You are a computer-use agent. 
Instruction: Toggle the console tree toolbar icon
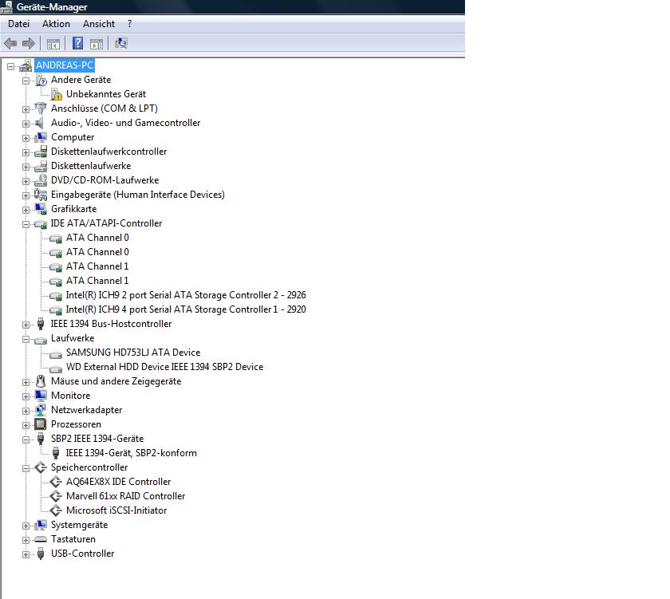(x=53, y=44)
